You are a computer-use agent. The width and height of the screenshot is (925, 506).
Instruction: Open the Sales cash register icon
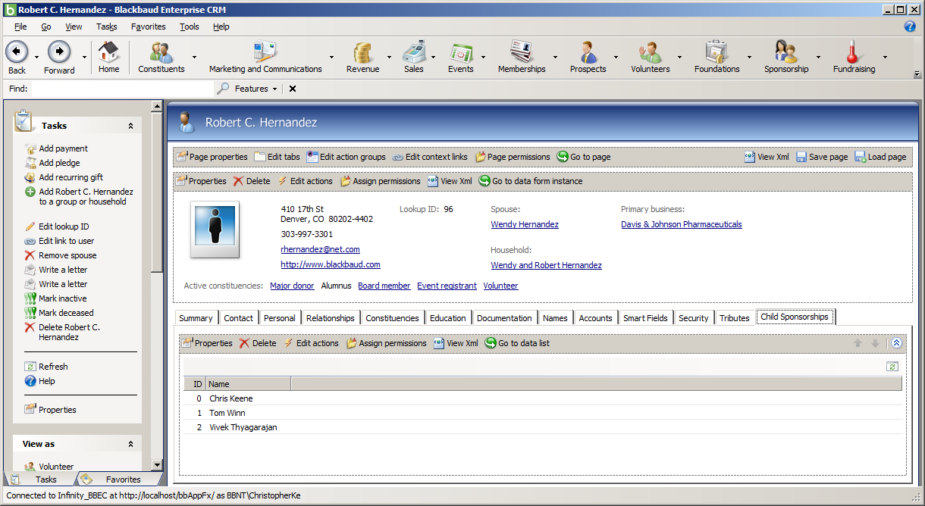(x=413, y=52)
